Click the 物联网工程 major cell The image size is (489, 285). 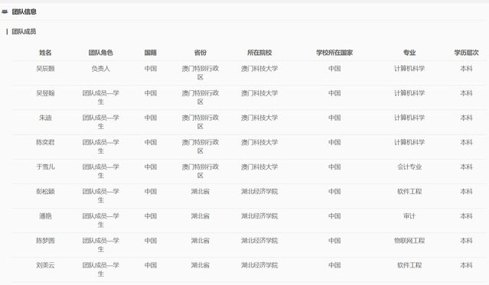[409, 241]
